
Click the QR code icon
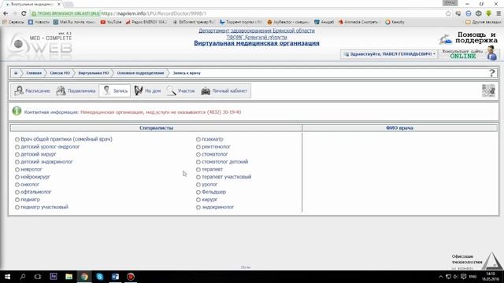tap(488, 91)
